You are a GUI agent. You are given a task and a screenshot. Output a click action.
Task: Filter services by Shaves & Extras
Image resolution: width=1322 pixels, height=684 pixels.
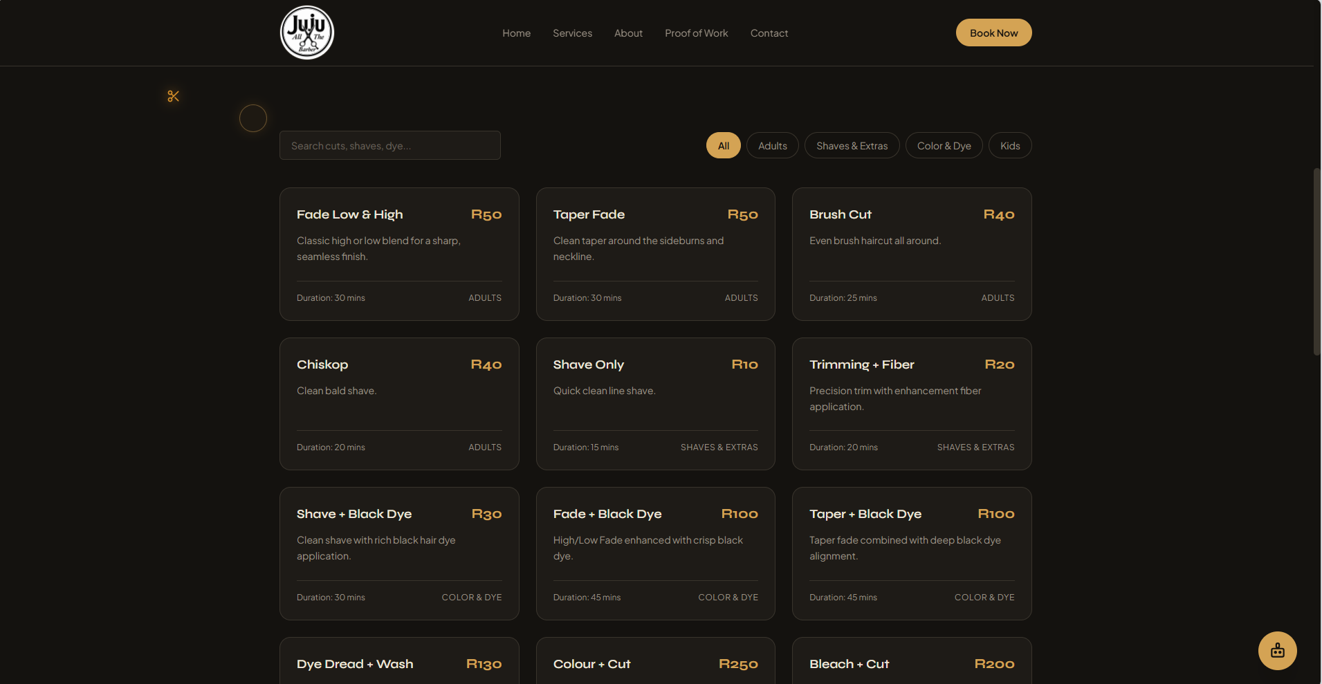tap(852, 145)
